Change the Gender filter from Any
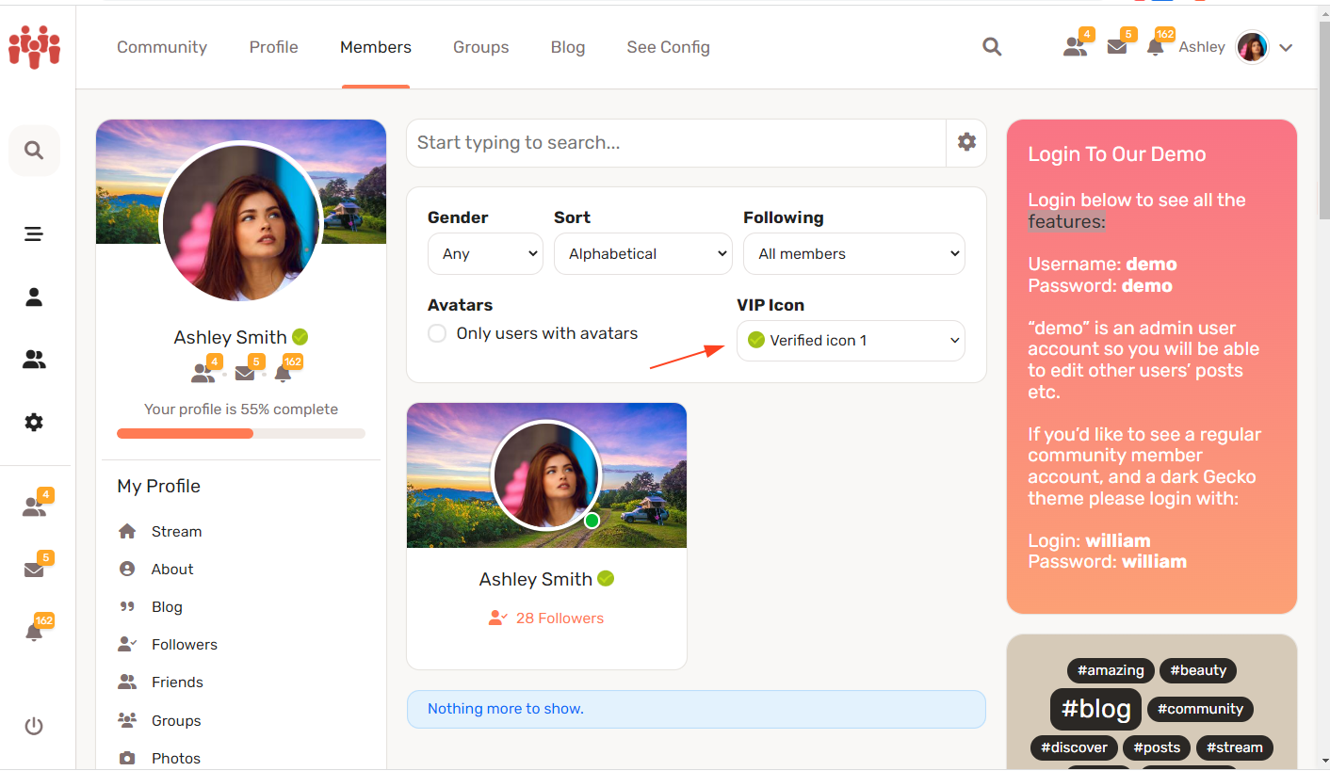This screenshot has height=771, width=1330. (484, 253)
